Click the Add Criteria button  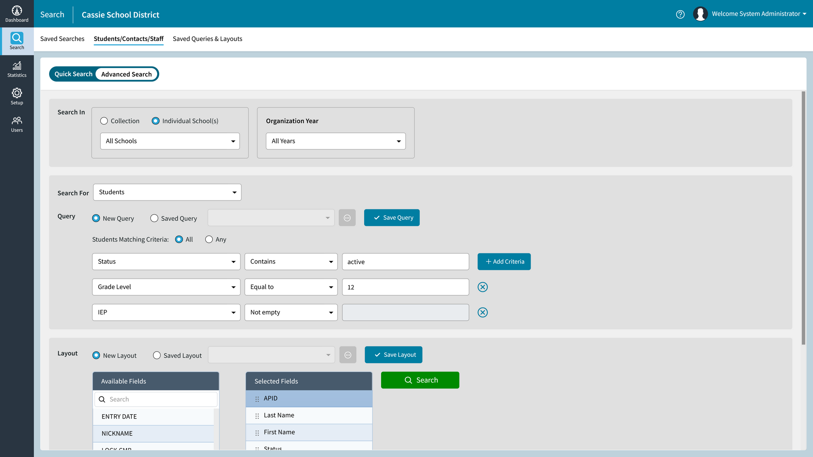[504, 262]
